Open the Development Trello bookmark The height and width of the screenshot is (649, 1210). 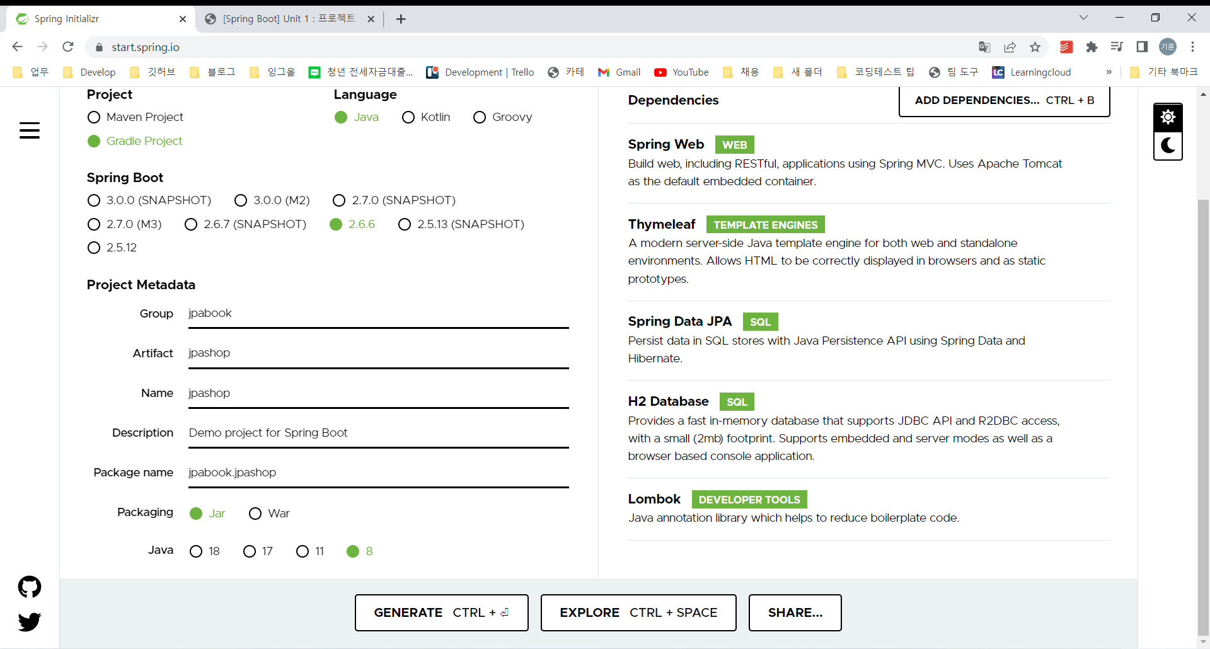point(480,72)
